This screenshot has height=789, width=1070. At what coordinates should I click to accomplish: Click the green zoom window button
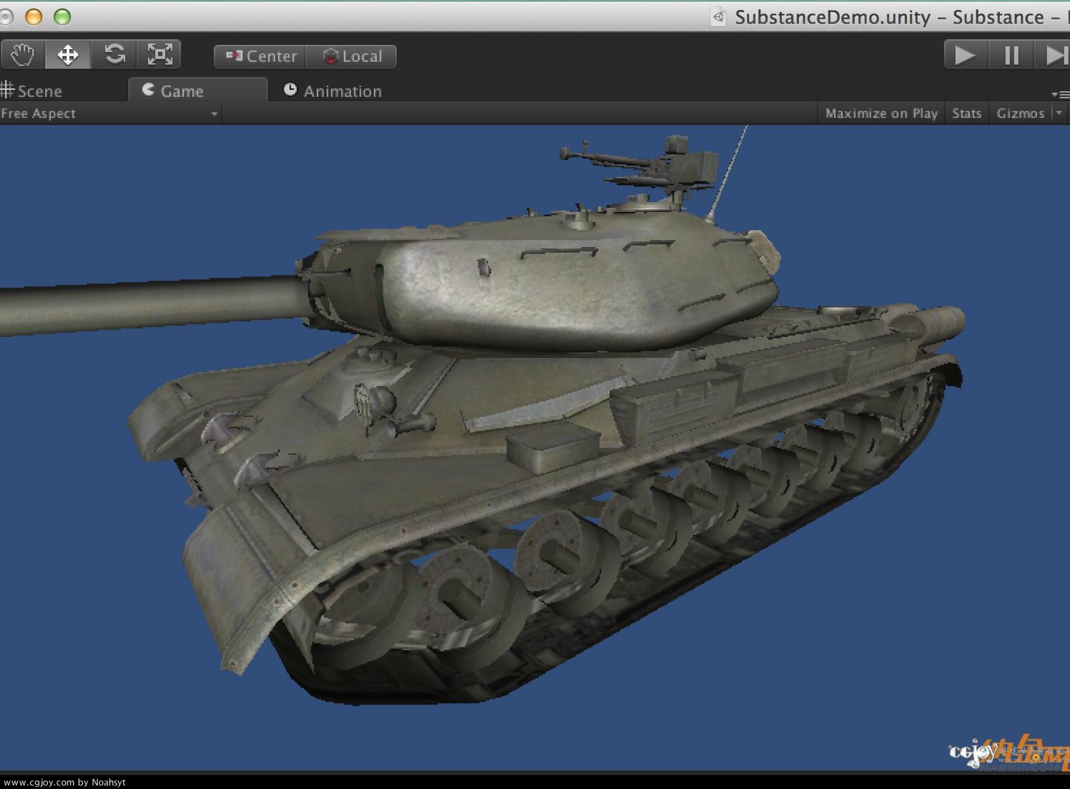62,16
